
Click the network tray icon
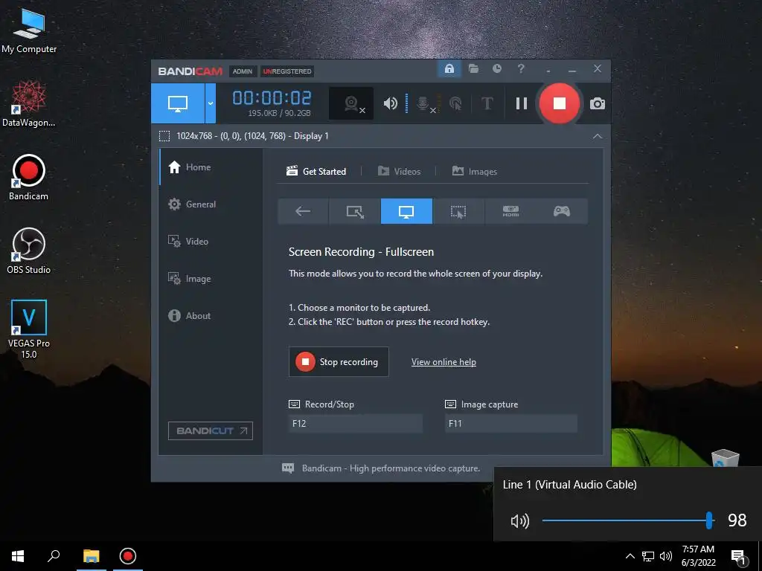click(647, 556)
